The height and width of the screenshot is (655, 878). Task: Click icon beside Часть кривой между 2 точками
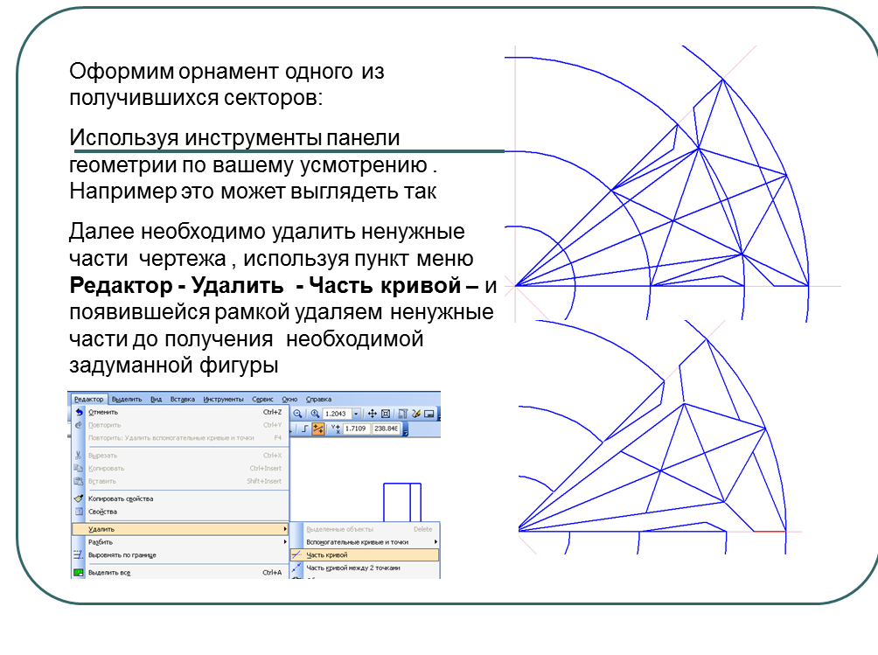point(297,568)
